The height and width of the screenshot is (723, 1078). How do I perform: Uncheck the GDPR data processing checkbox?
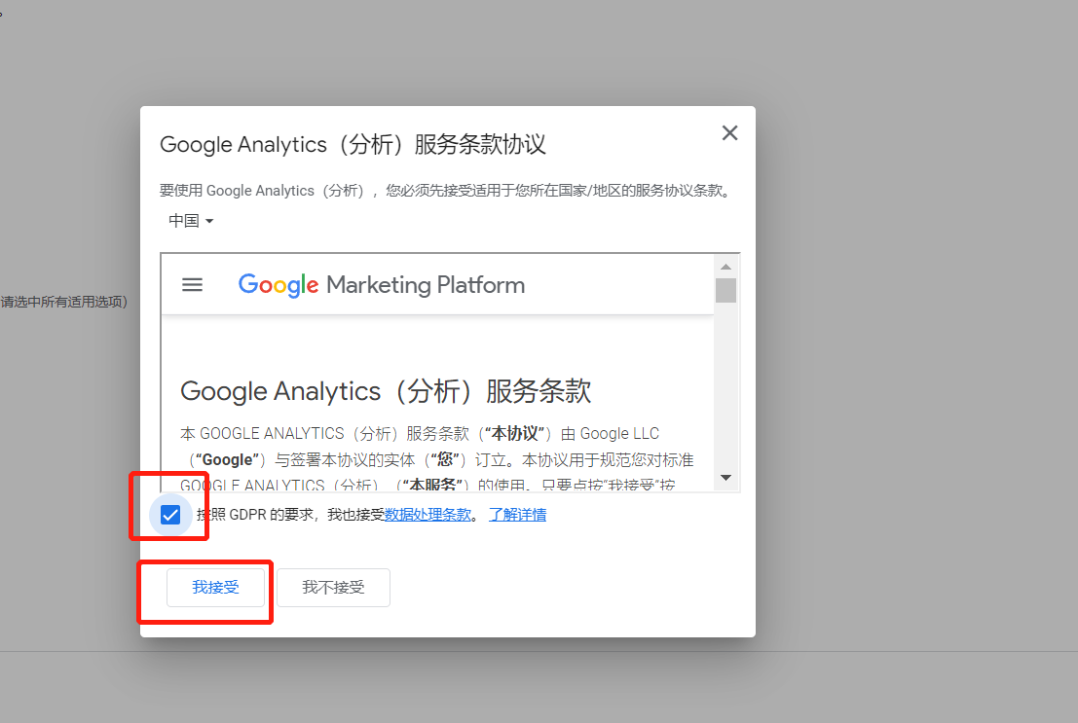tap(169, 515)
